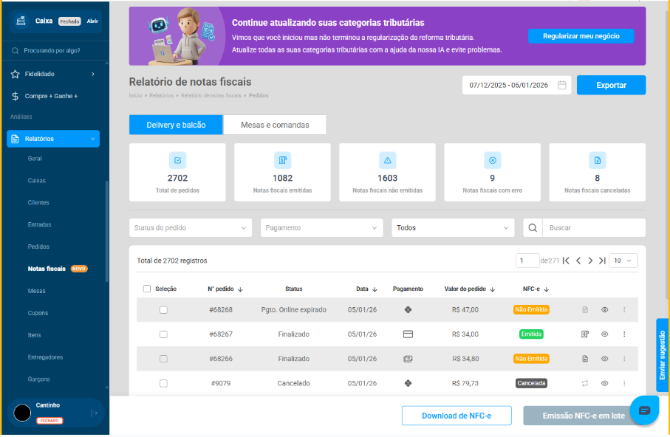Click the retry arrows icon for order #9079
The image size is (670, 437).
[x=585, y=383]
